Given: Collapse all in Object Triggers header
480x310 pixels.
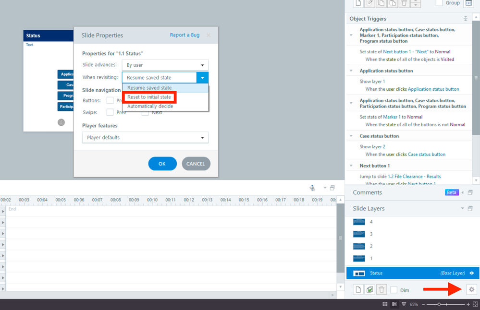Looking at the screenshot, I should click(x=466, y=18).
